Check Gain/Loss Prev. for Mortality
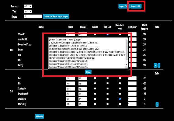174x121 pixels. 120,104
